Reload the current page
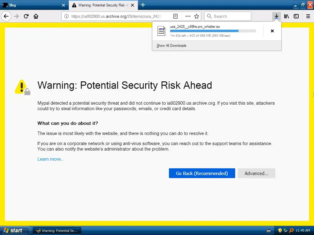 click(26, 16)
